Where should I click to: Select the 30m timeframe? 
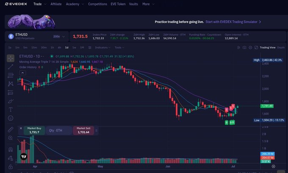(44, 47)
